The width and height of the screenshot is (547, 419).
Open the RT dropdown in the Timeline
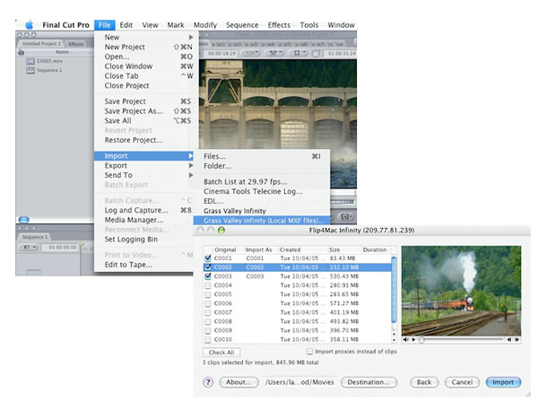[29, 248]
